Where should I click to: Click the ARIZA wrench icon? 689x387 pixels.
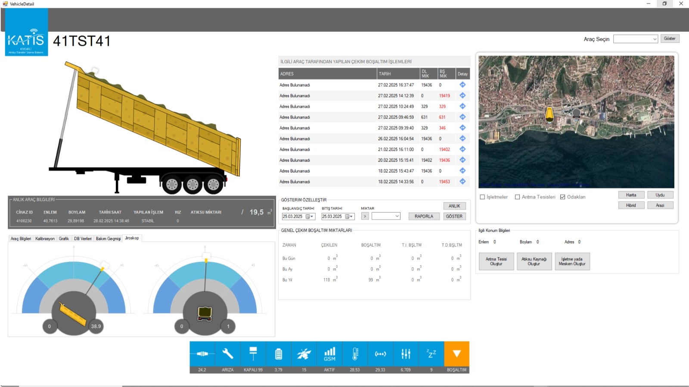coord(227,354)
